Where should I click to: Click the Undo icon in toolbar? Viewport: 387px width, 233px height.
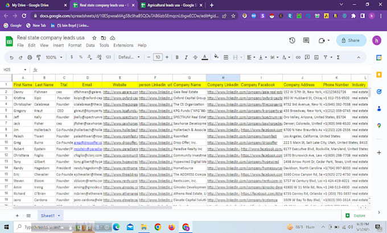(x=11, y=58)
